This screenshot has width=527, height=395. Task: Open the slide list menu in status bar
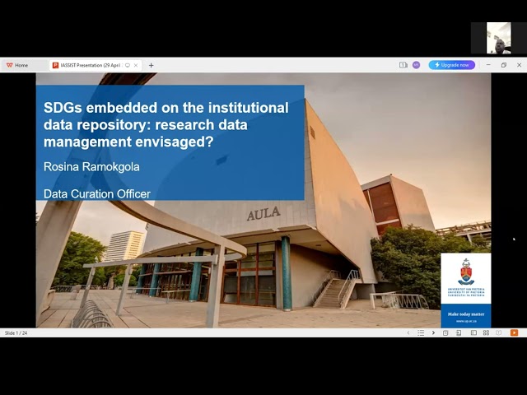tap(421, 332)
